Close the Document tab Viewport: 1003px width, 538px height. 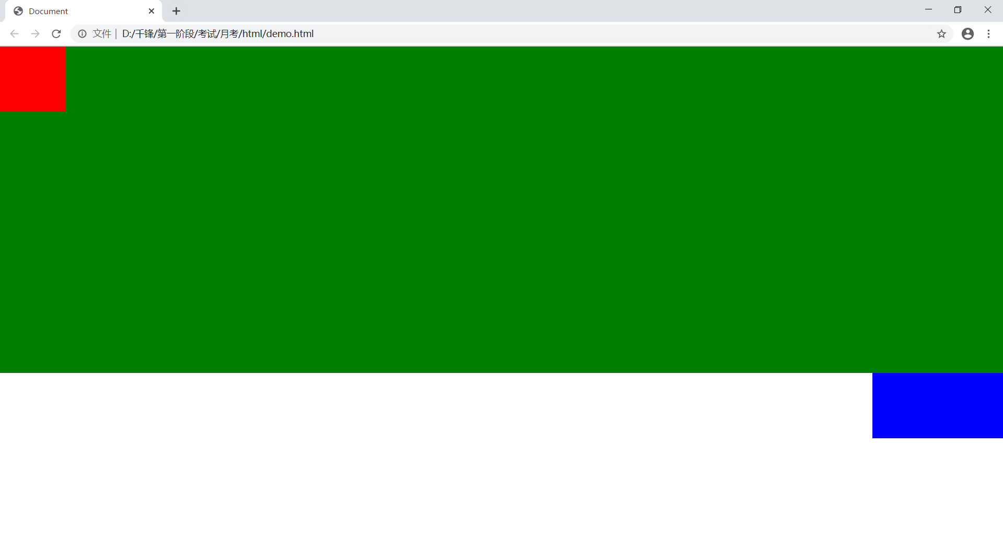[151, 11]
